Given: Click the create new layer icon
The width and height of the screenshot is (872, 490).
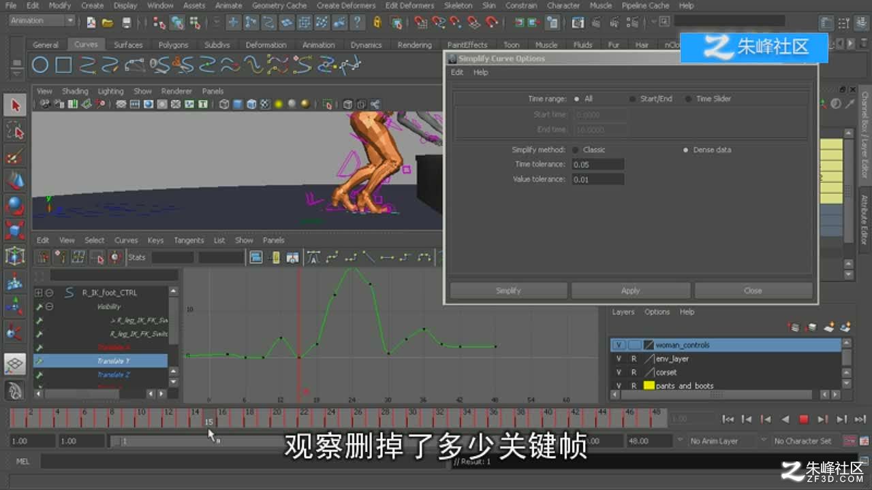Looking at the screenshot, I should (829, 327).
